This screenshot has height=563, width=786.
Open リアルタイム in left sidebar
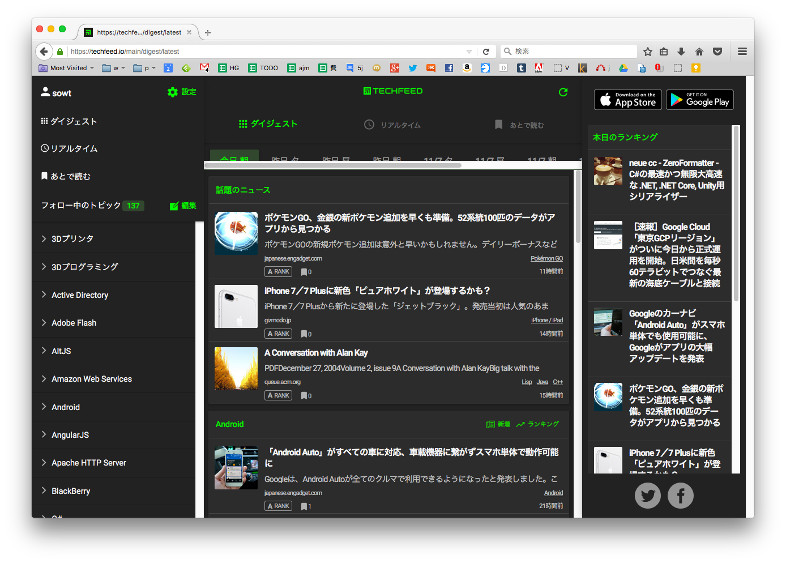(69, 148)
